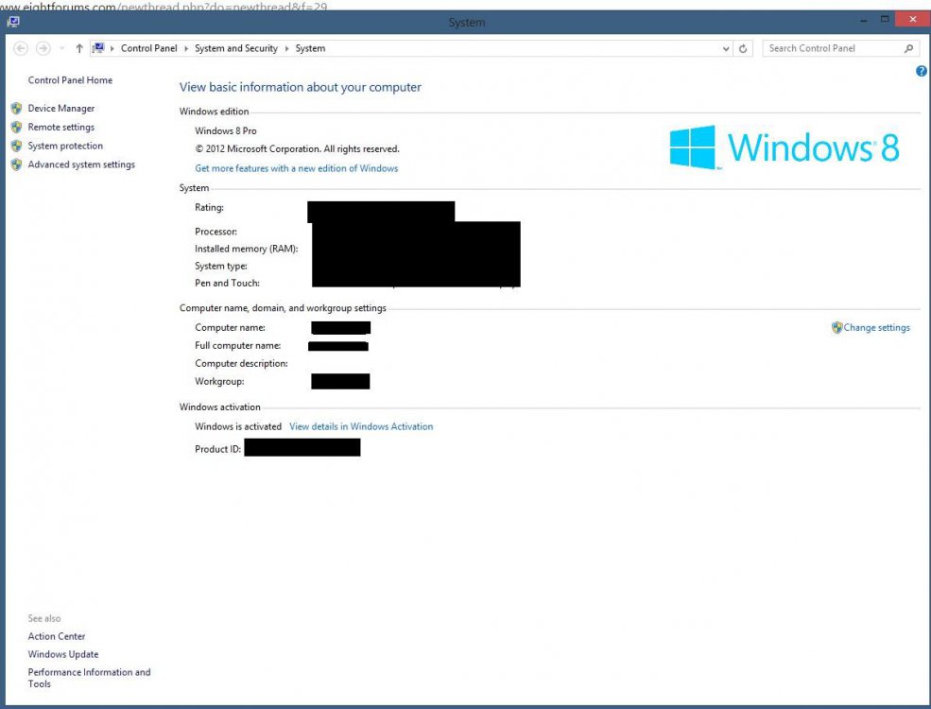Click the Refresh button in address bar

744,48
